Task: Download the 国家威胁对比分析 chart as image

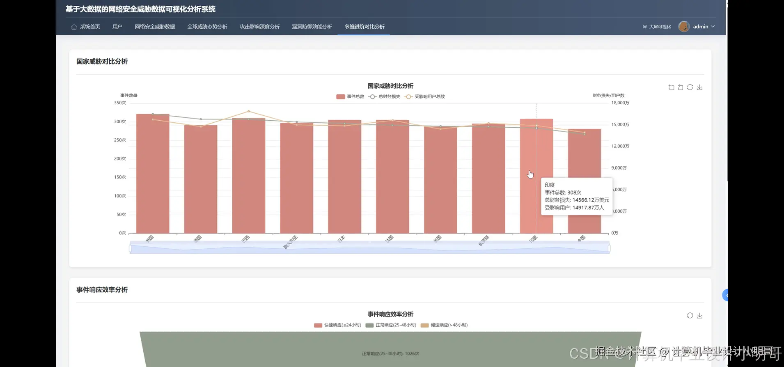Action: point(699,87)
